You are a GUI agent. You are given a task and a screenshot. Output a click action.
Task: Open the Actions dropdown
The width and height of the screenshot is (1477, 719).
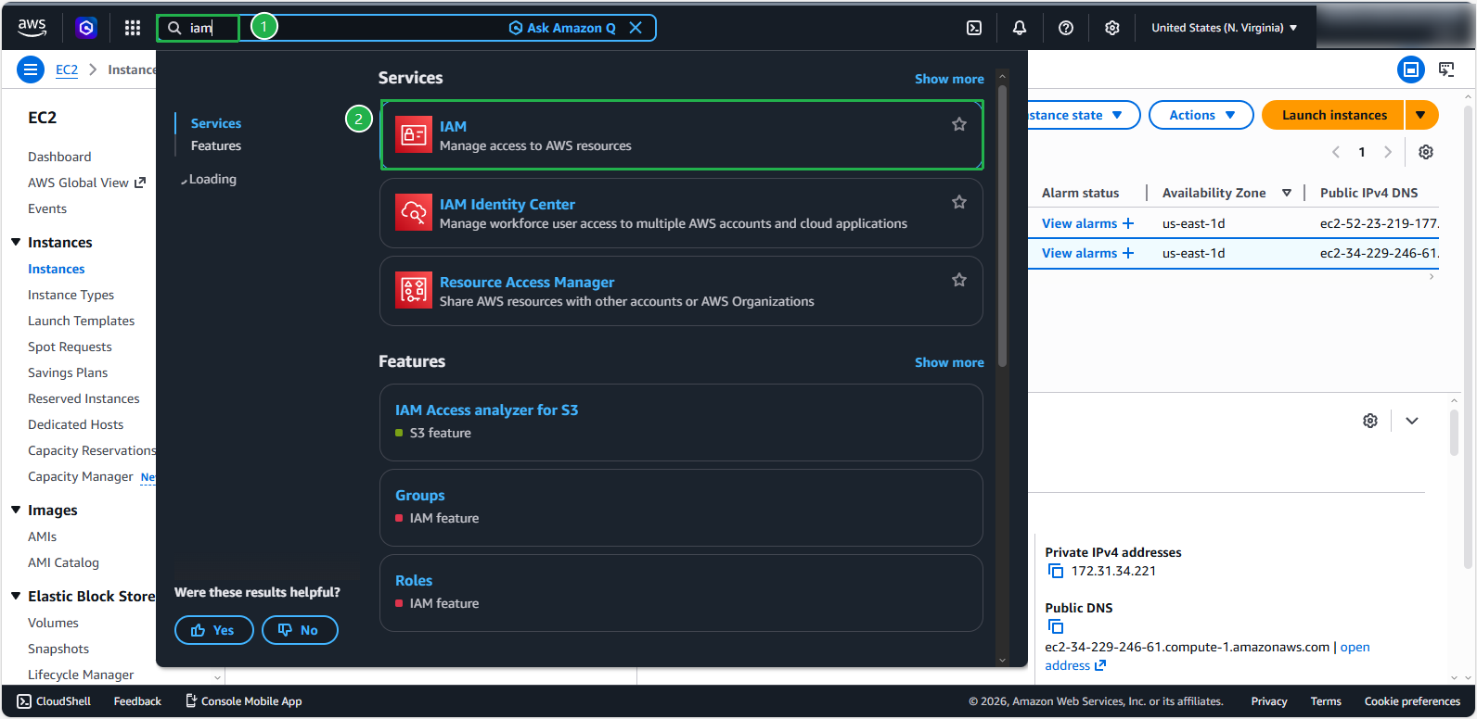1201,115
